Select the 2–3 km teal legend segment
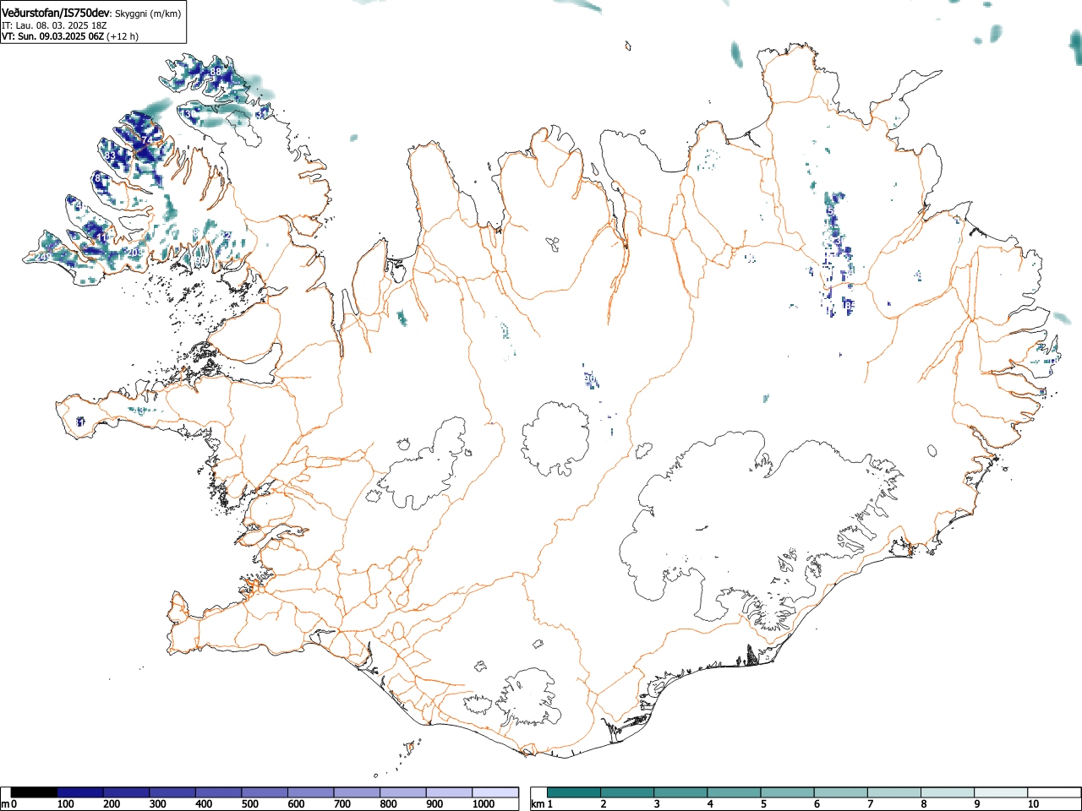The height and width of the screenshot is (811, 1082). [628, 792]
